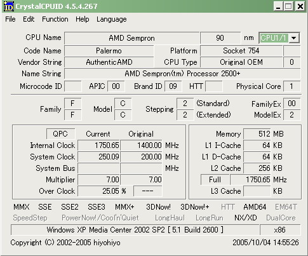Click the ModelEx 2 value

click(291, 115)
